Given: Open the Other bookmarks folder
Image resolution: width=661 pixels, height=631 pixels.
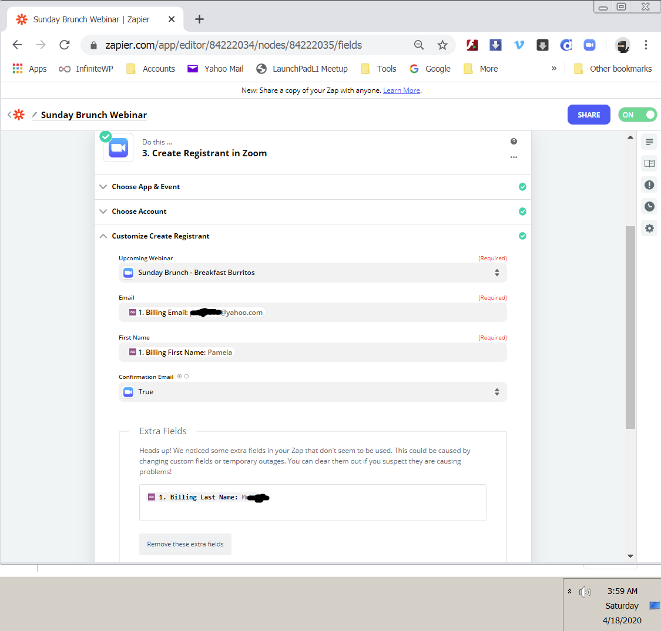Looking at the screenshot, I should 613,69.
